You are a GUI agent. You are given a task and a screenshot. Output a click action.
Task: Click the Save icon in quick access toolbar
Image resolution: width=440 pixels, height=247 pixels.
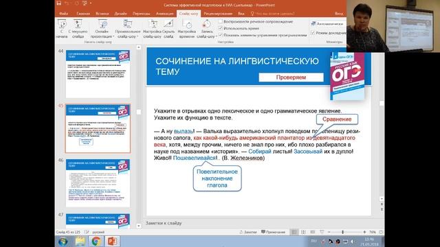tap(58, 3)
